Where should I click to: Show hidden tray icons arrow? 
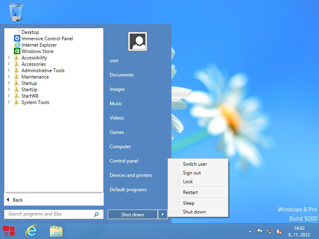pos(250,231)
